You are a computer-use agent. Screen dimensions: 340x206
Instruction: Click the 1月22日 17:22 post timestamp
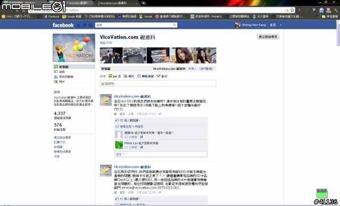[146, 114]
